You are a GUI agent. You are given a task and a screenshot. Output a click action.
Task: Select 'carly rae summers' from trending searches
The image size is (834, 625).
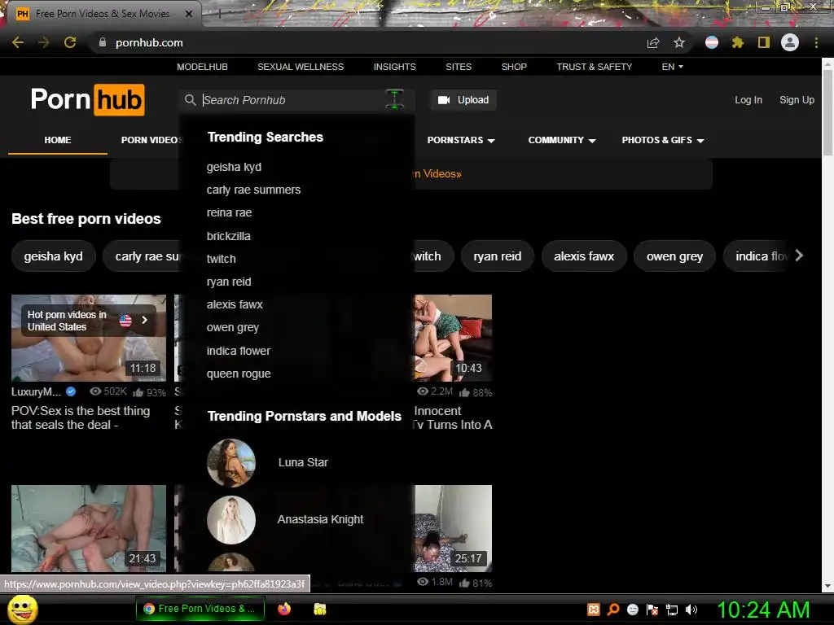(x=254, y=190)
